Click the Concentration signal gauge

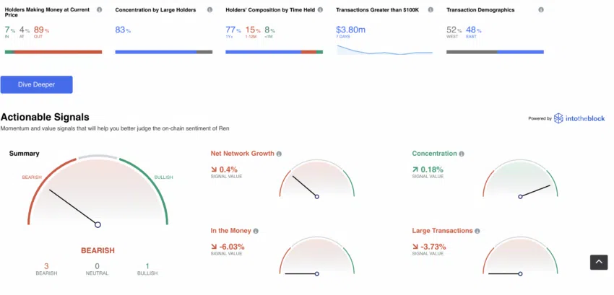click(520, 178)
